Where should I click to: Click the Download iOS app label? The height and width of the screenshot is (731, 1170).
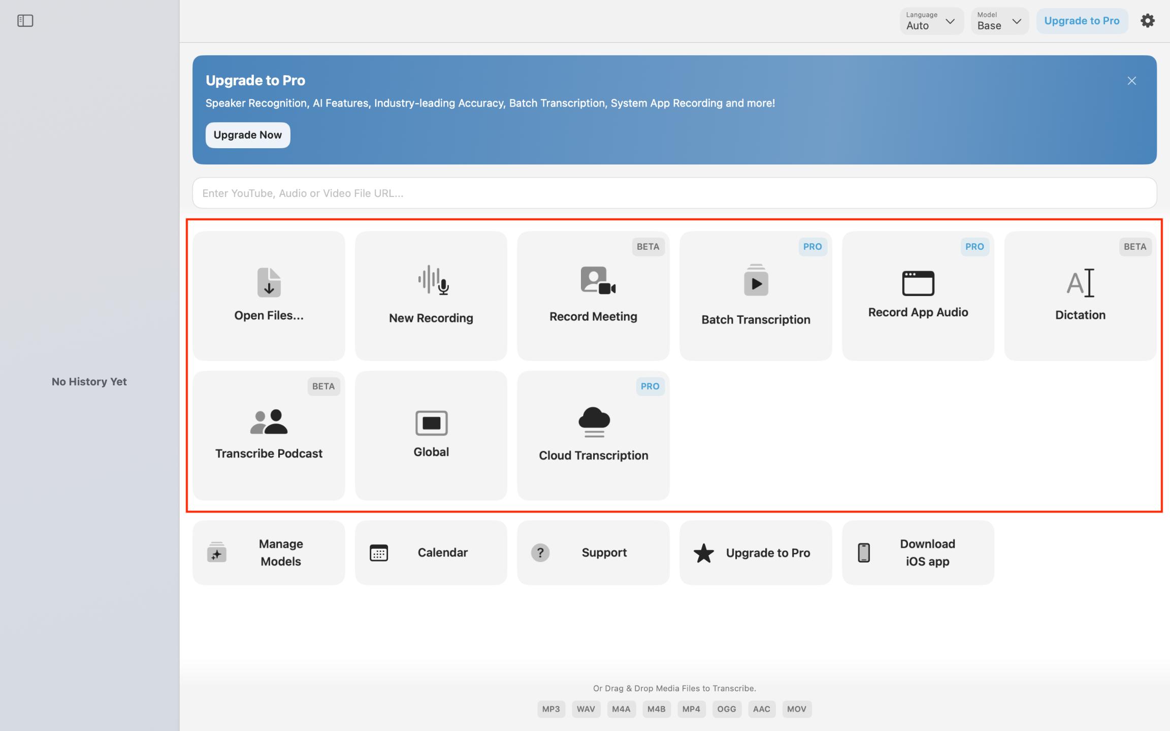[927, 552]
